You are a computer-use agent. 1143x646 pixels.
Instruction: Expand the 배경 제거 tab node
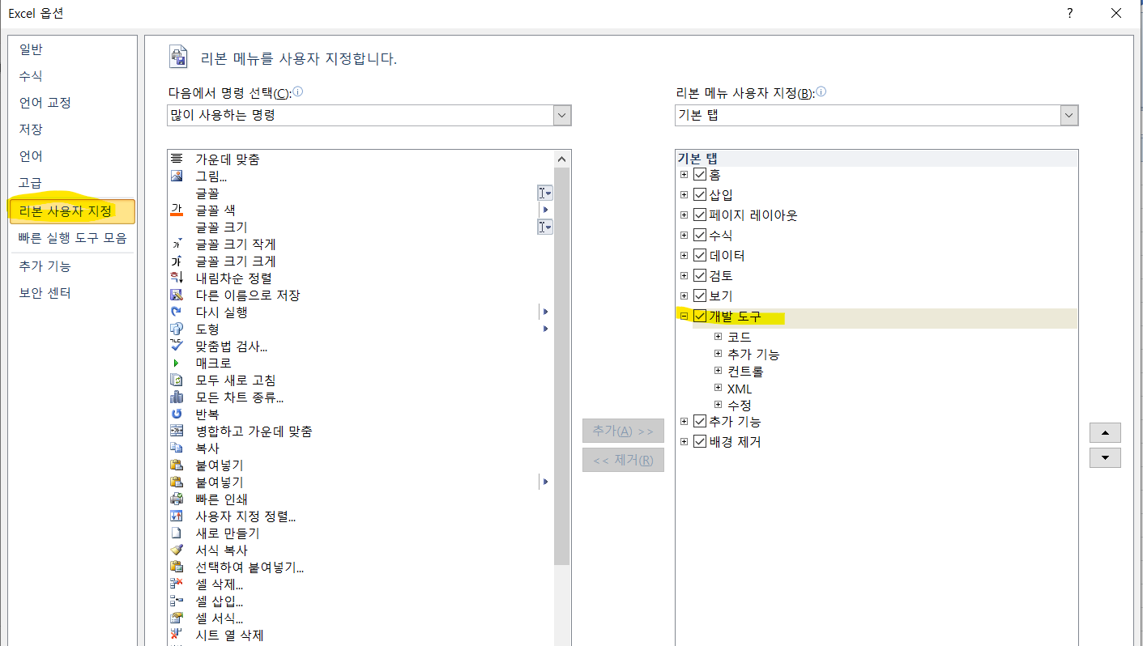pyautogui.click(x=685, y=442)
